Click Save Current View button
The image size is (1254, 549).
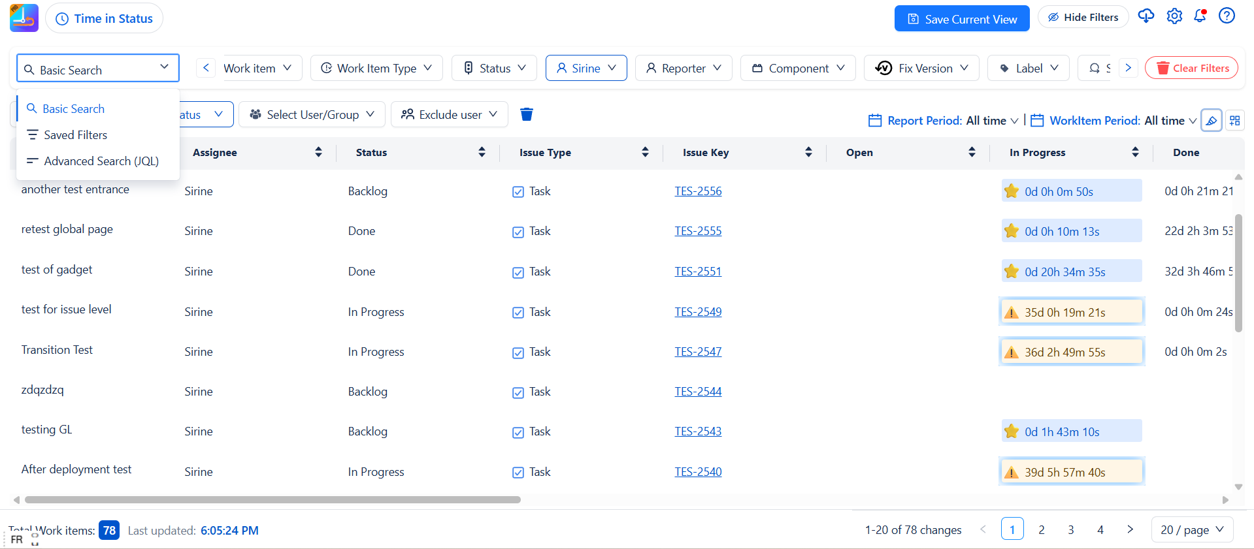tap(961, 19)
